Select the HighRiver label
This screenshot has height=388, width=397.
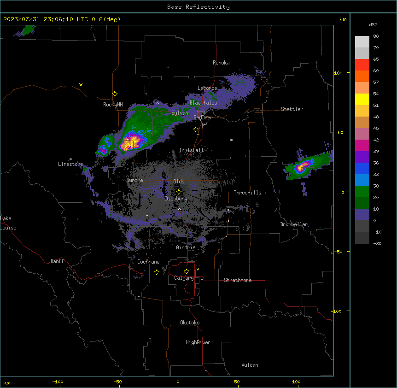pyautogui.click(x=198, y=342)
